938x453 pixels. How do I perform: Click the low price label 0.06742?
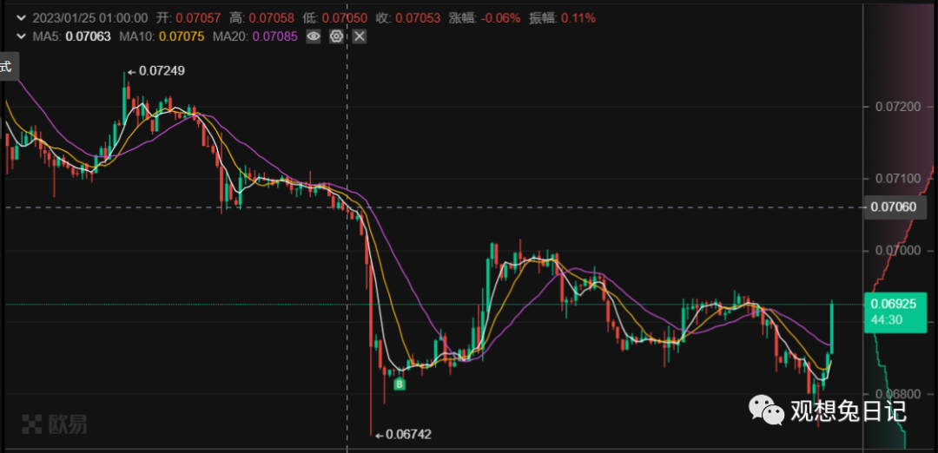[408, 435]
